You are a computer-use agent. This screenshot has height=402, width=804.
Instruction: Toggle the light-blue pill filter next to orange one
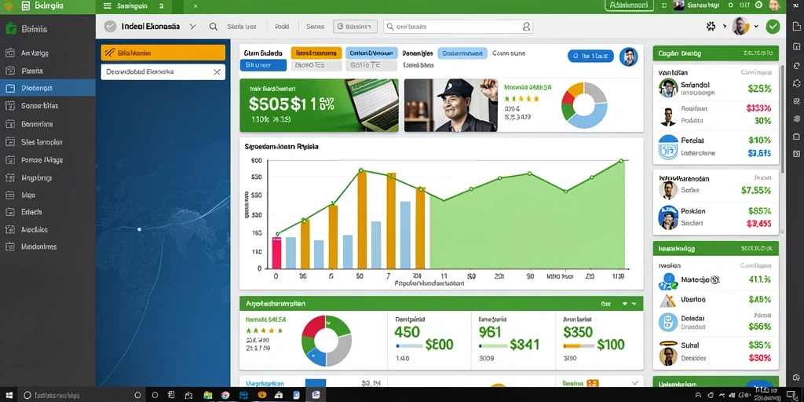click(371, 53)
